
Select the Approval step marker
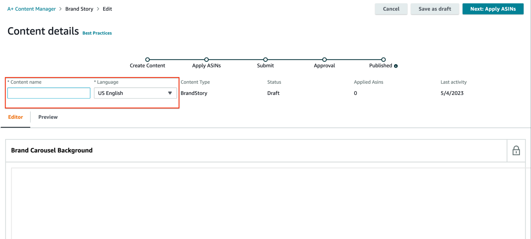click(324, 60)
